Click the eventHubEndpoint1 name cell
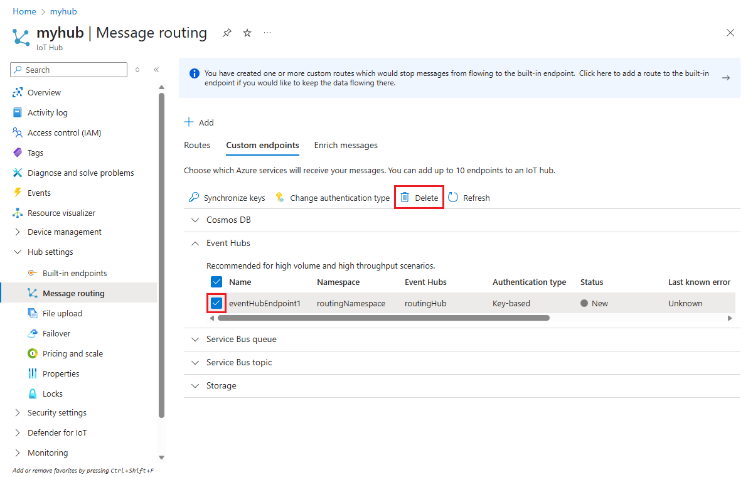This screenshot has width=753, height=477. click(265, 303)
